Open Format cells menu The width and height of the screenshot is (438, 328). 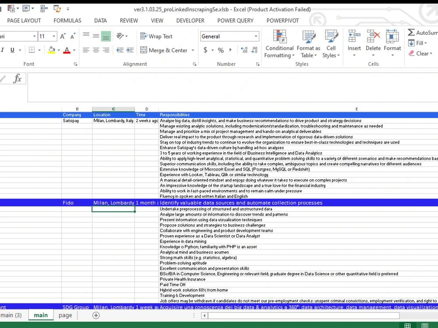click(x=392, y=43)
